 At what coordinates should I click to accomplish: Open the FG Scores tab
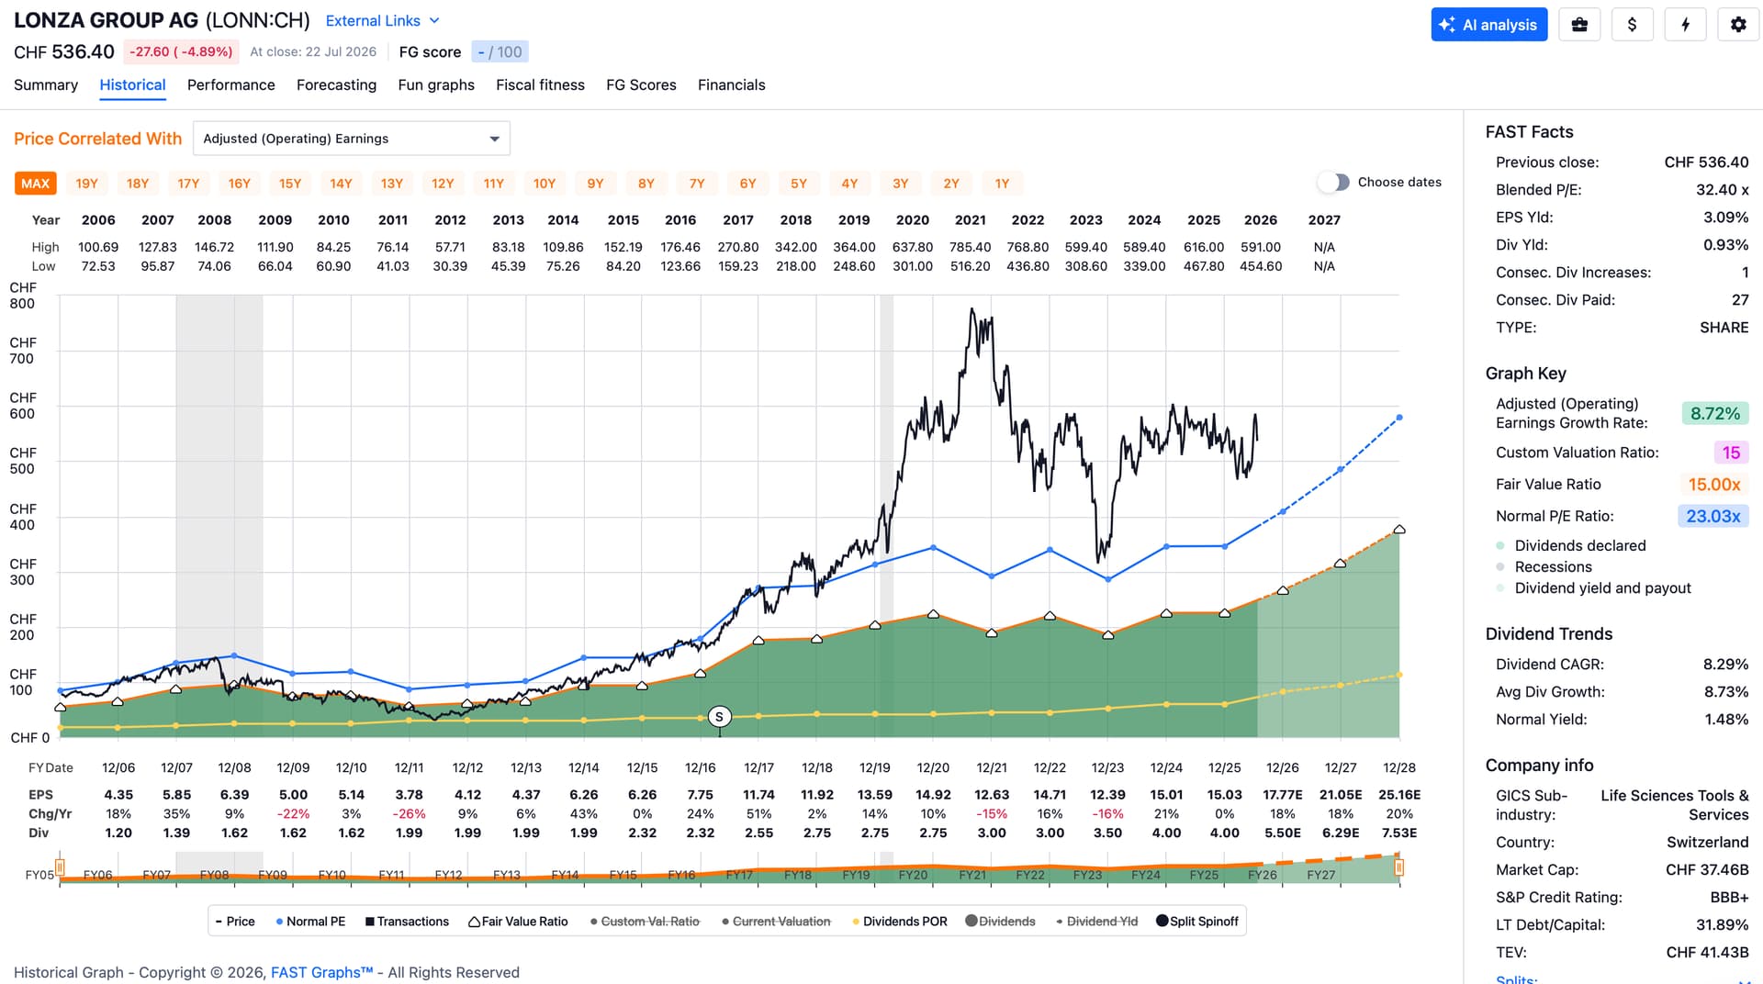tap(641, 85)
